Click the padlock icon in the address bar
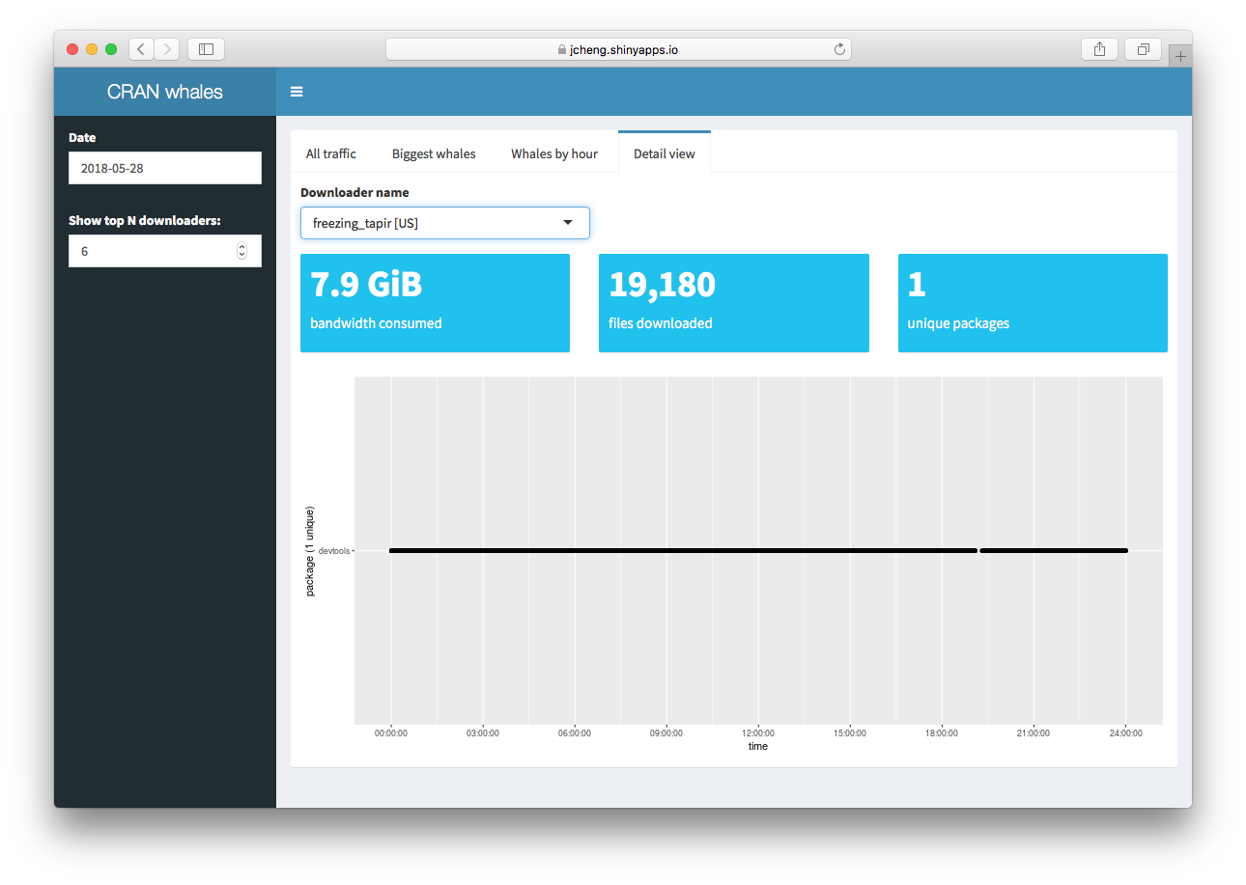The image size is (1246, 885). pyautogui.click(x=560, y=47)
